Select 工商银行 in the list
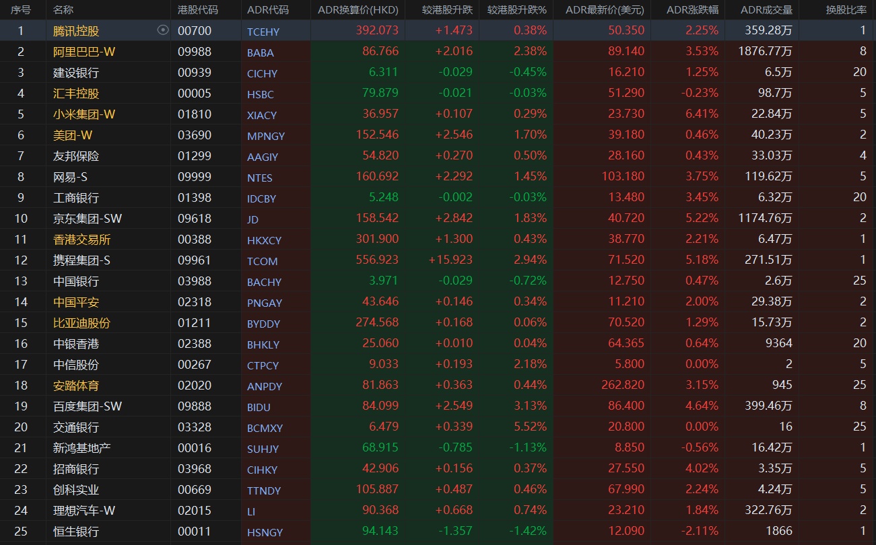Image resolution: width=876 pixels, height=545 pixels. coord(76,198)
